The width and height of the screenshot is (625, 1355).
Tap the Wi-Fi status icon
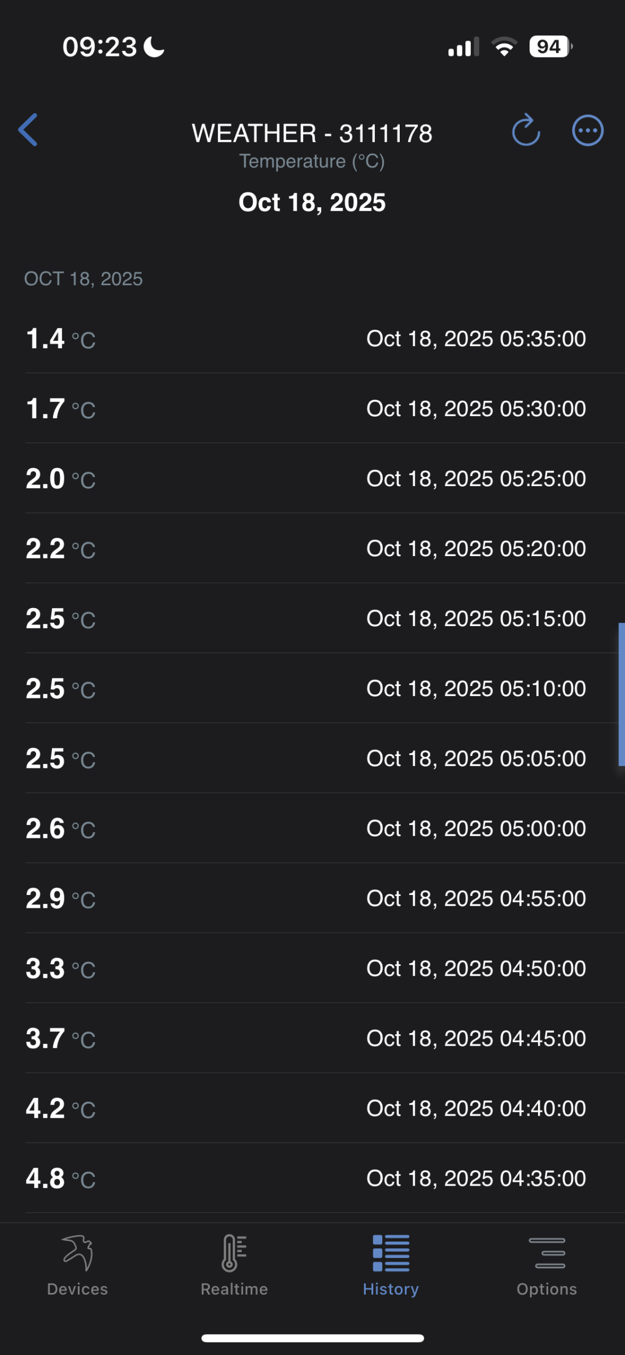(x=504, y=46)
